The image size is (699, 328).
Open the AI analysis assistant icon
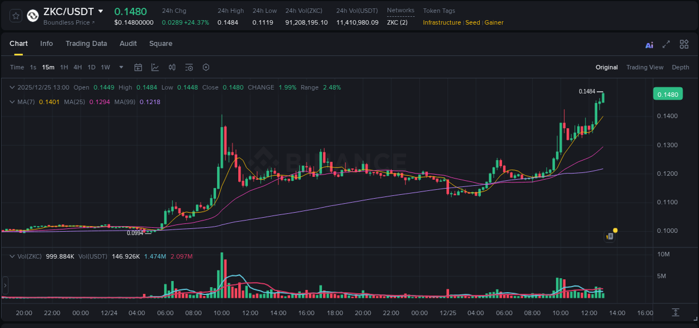point(649,44)
